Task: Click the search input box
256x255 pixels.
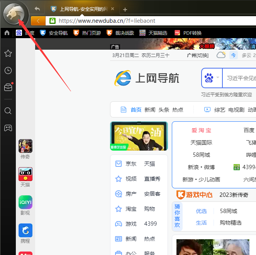Action: coord(239,78)
